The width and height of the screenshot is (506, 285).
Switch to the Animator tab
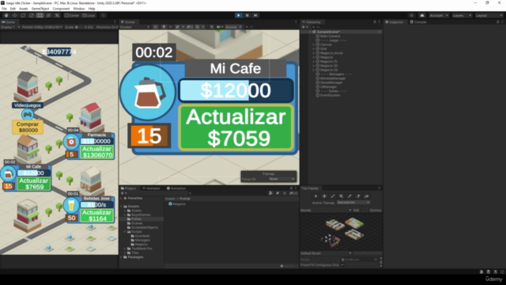(x=151, y=188)
